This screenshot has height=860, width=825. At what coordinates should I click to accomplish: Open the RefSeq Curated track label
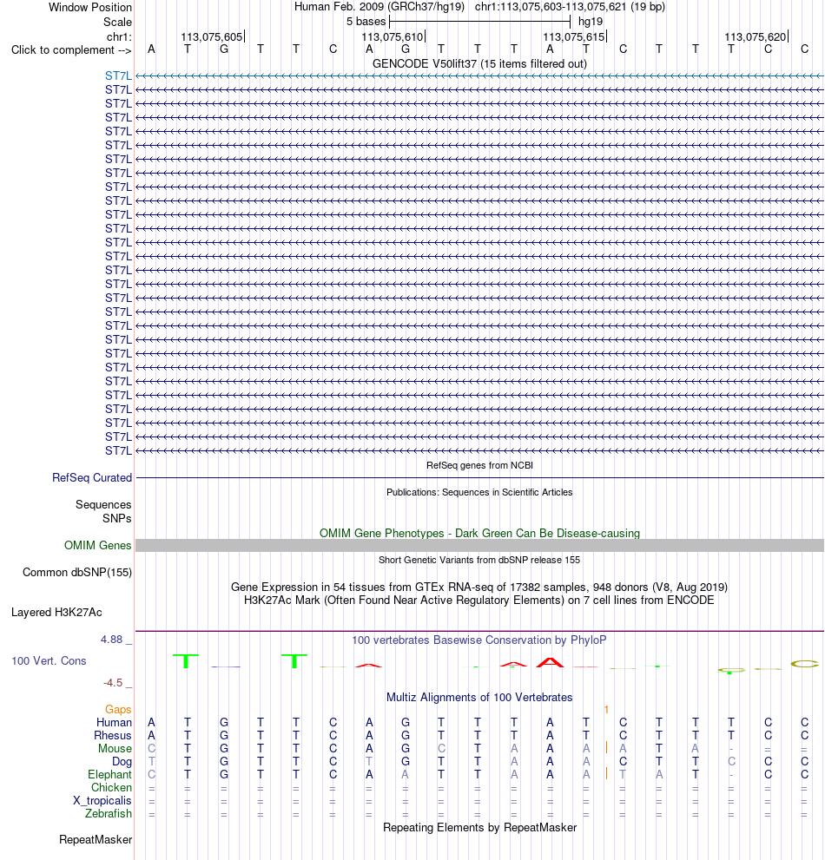point(92,477)
